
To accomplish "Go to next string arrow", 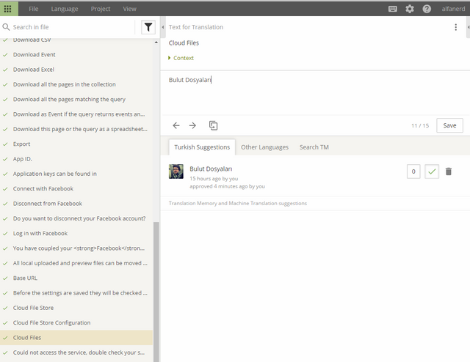I will (192, 125).
